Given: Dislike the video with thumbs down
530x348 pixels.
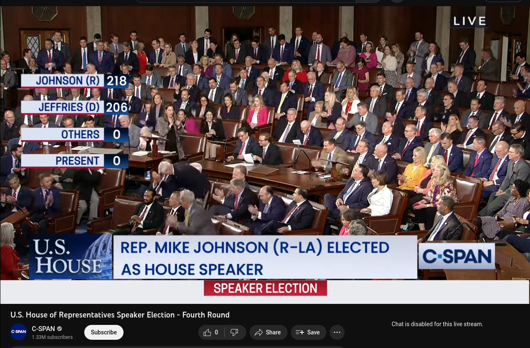Looking at the screenshot, I should [235, 332].
